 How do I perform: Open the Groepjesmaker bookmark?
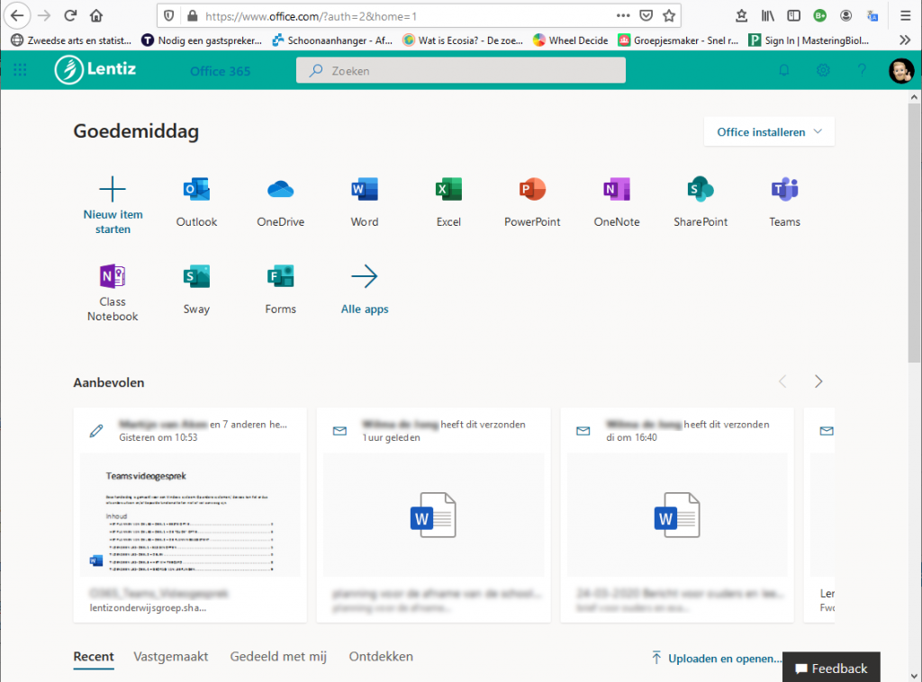click(678, 40)
